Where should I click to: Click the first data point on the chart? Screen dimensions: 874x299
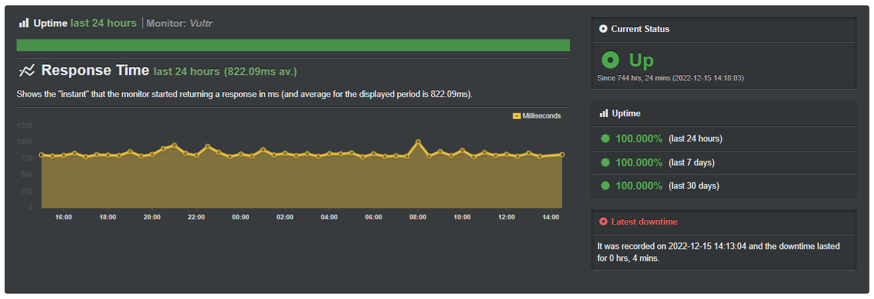tap(41, 155)
